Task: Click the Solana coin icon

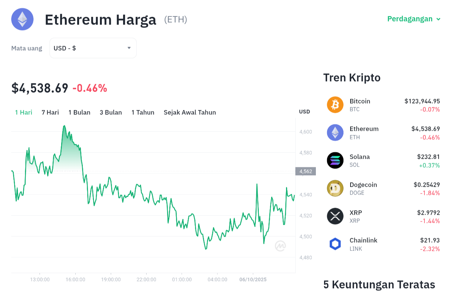Action: pos(335,160)
